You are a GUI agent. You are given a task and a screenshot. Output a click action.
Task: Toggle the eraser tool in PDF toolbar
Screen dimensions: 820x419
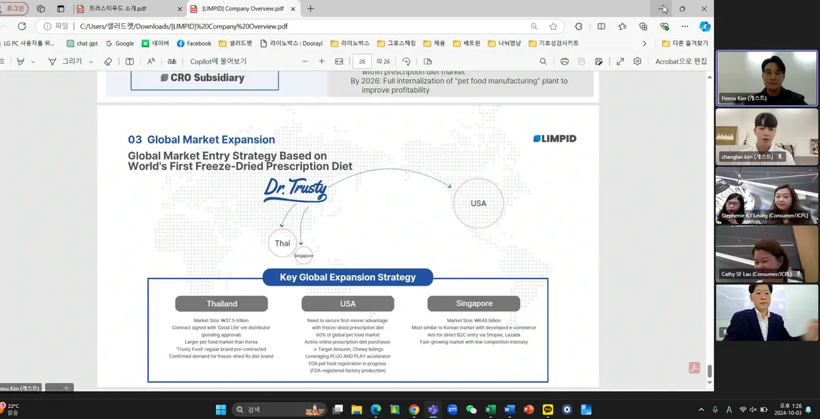pyautogui.click(x=107, y=61)
